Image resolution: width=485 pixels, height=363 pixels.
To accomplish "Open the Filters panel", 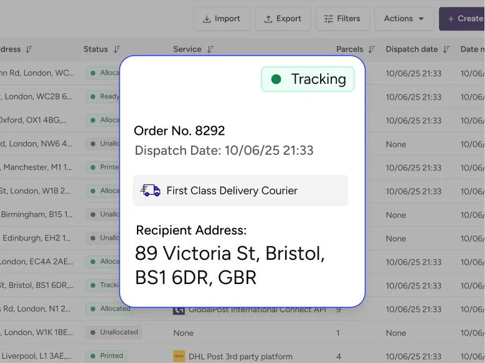I will pyautogui.click(x=342, y=19).
